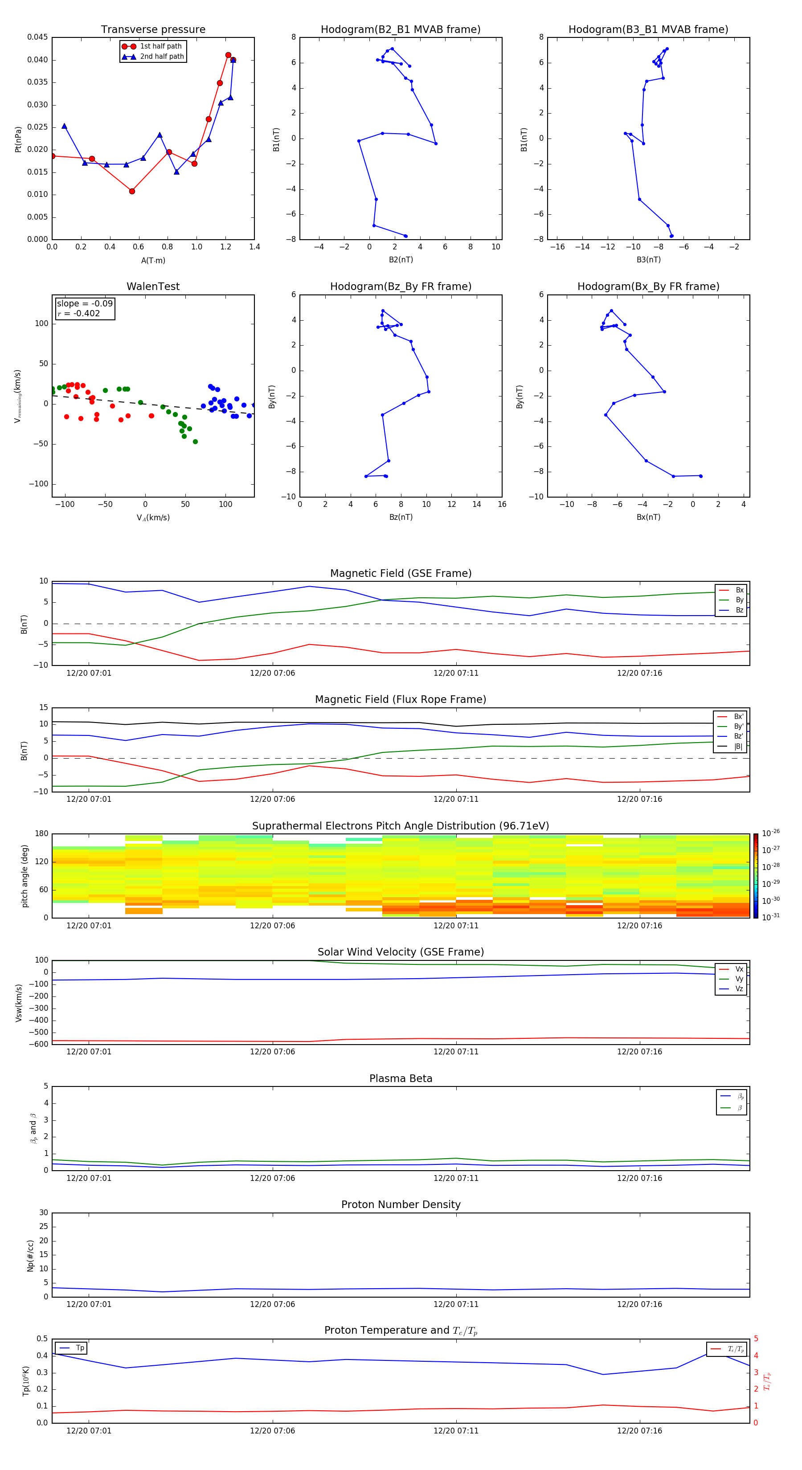
Task: Select the '2nd half path' legend entry
Action: [x=152, y=57]
